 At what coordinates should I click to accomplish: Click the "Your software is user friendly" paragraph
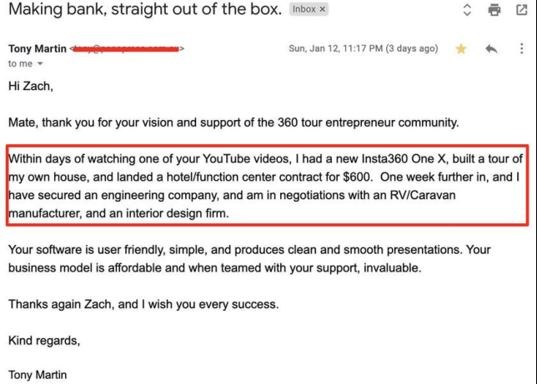[x=249, y=259]
